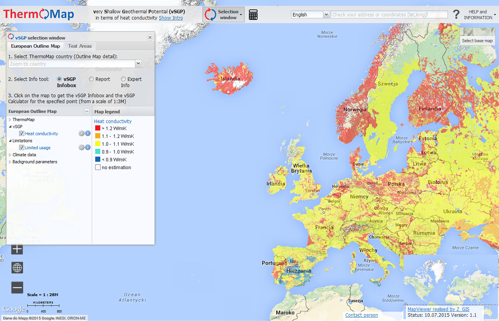499x321 pixels.
Task: Open the Selection window dropdown arrow
Action: pos(241,15)
